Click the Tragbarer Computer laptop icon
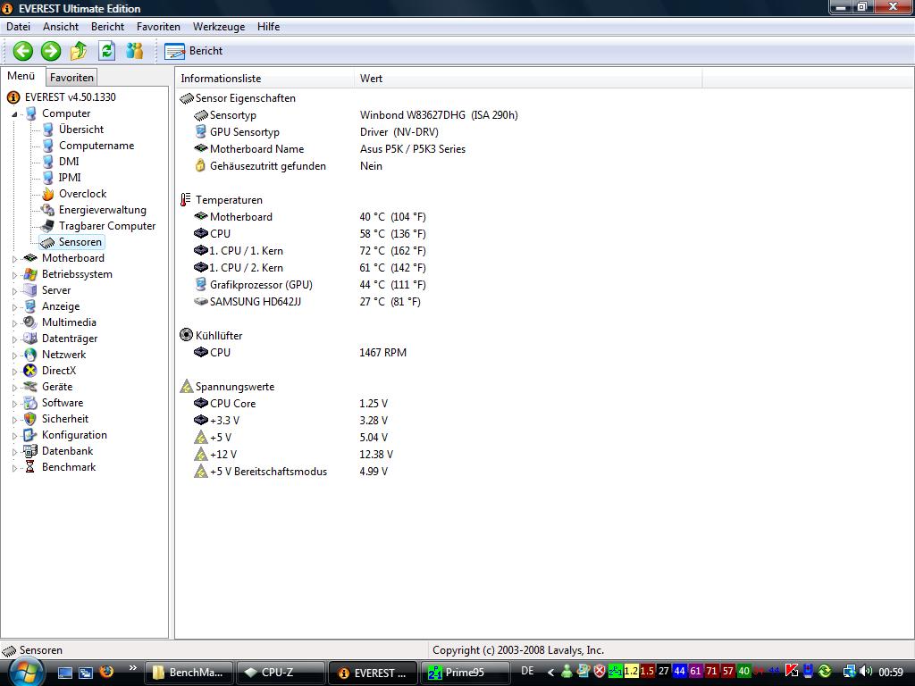The image size is (915, 686). (48, 226)
